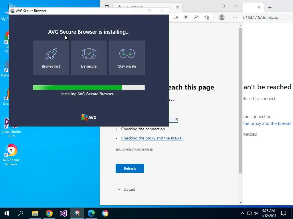This screenshot has width=293, height=219.
Task: Open Visual Studio from taskbar
Action: point(63,213)
